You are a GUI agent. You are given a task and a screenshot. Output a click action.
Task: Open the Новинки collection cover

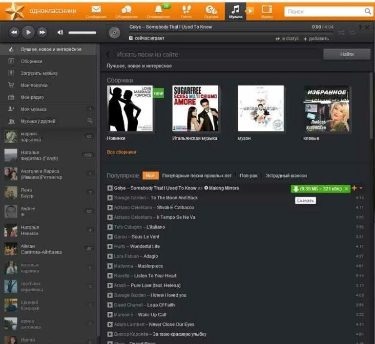[x=130, y=108]
